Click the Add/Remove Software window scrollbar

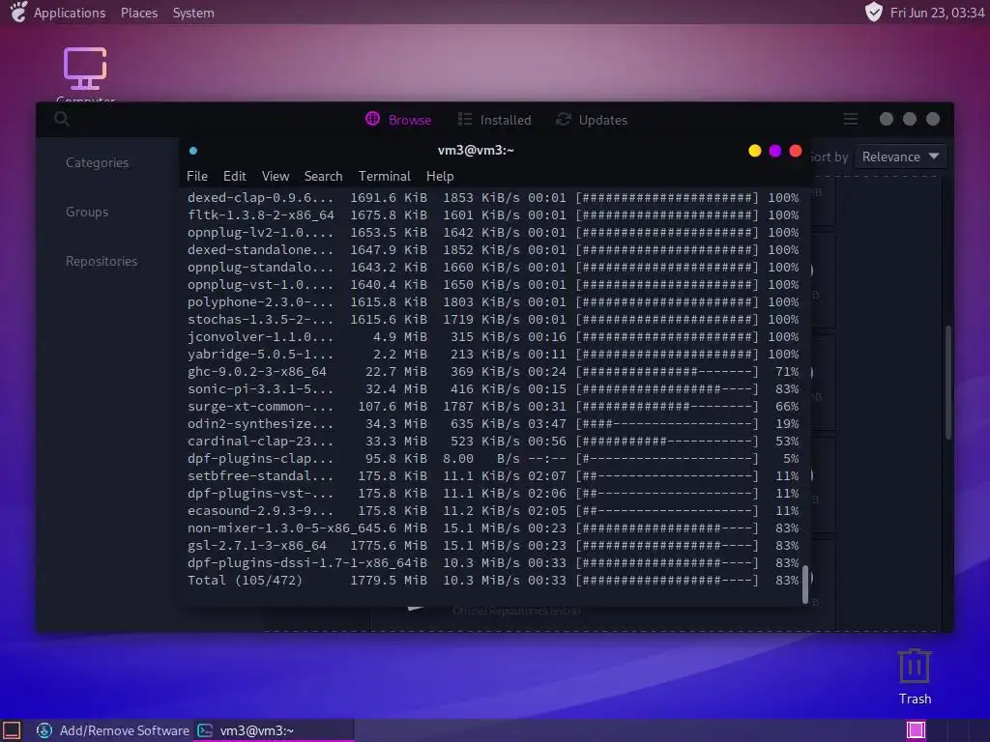(x=947, y=383)
